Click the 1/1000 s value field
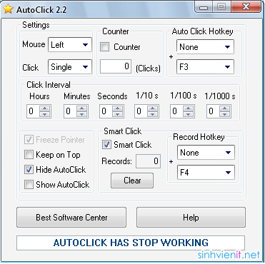 [213, 111]
